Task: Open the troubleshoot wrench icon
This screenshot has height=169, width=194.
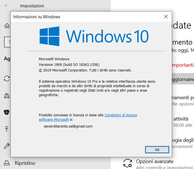Action: coord(7,146)
